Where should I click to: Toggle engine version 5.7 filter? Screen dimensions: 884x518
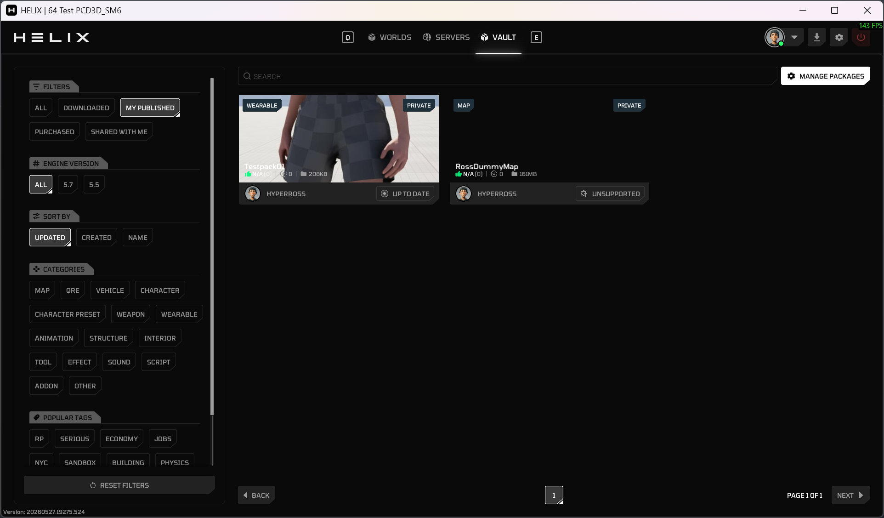(68, 184)
